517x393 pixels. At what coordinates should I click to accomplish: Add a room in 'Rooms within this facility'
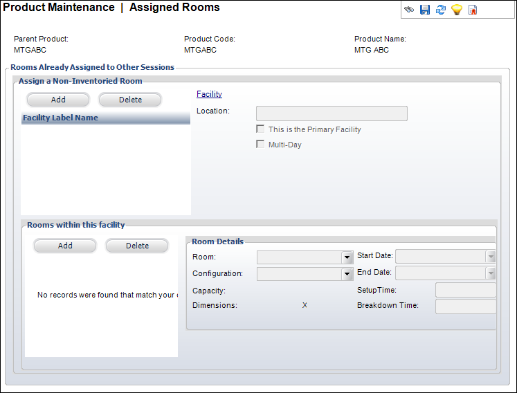point(65,246)
